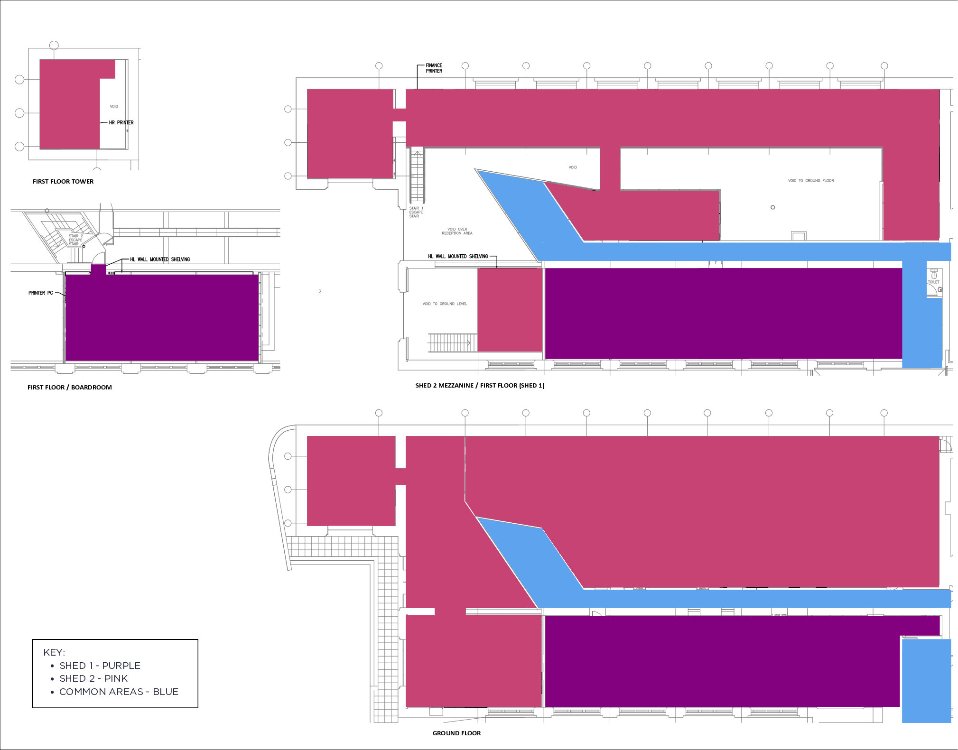Click the 'GROUND FLOOR' caption
958x750 pixels.
[x=456, y=733]
